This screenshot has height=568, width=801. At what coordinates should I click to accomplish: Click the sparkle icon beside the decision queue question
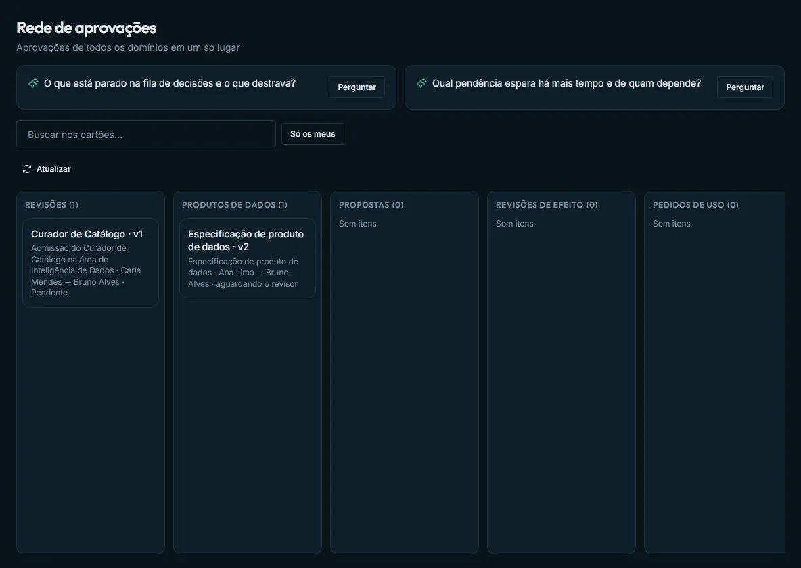[x=33, y=83]
